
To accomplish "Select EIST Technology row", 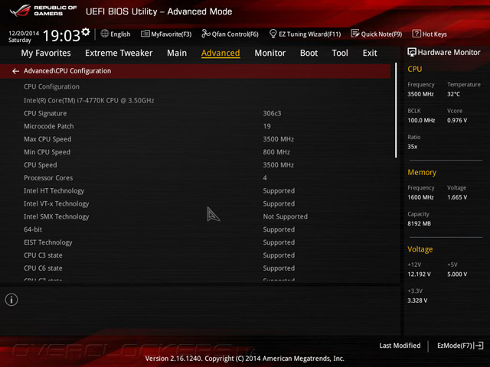I will click(195, 242).
